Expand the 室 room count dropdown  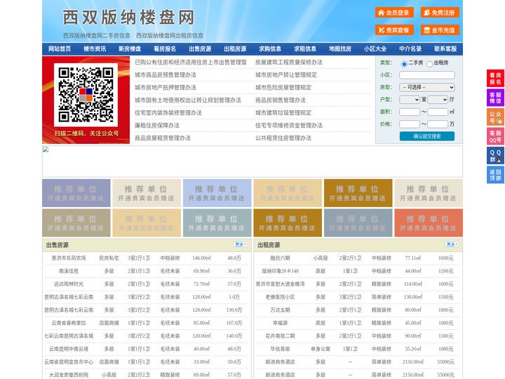coord(410,100)
